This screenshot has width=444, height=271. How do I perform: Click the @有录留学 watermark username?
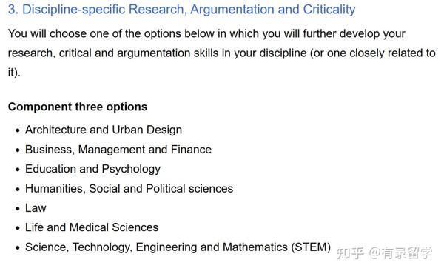click(x=401, y=253)
